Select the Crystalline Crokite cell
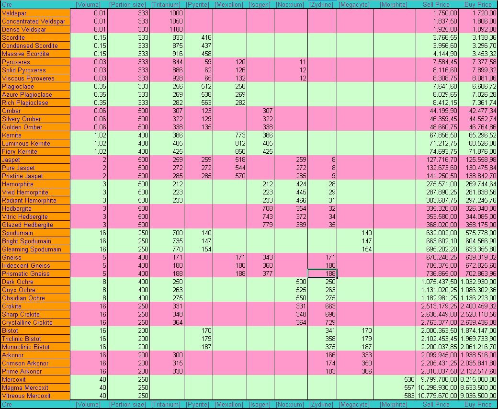This screenshot has width=498, height=409. pyautogui.click(x=35, y=323)
